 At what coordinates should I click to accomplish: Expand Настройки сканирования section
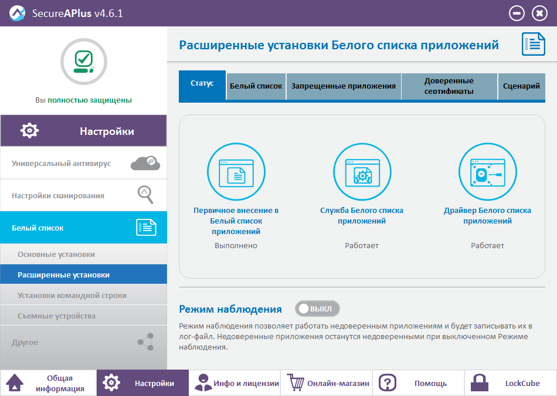(x=83, y=195)
